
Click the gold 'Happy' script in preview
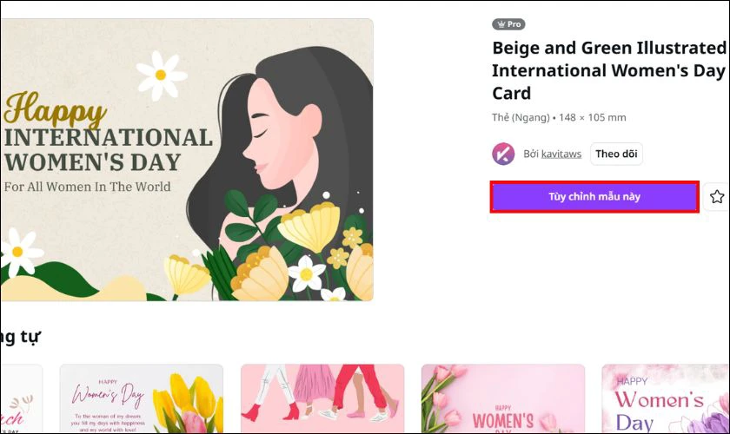55,109
